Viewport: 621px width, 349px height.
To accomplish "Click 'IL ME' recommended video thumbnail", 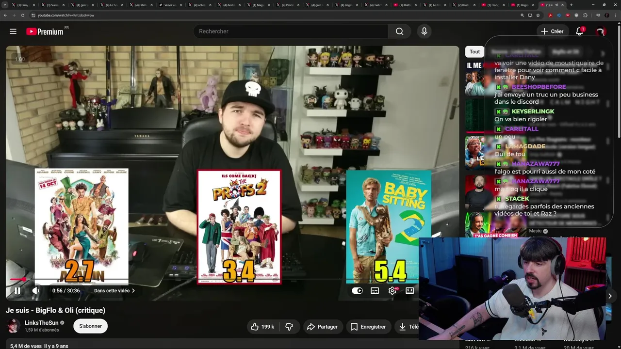I will pyautogui.click(x=474, y=78).
